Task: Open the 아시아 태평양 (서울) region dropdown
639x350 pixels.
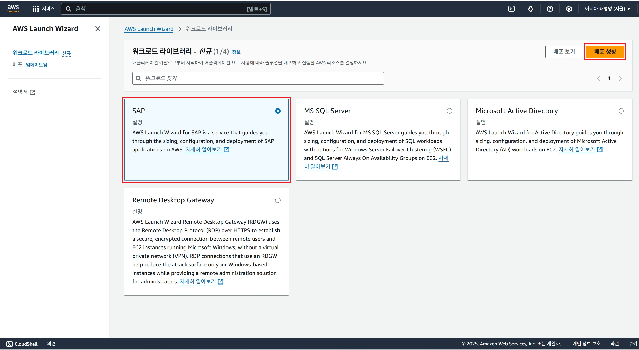Action: coord(608,9)
